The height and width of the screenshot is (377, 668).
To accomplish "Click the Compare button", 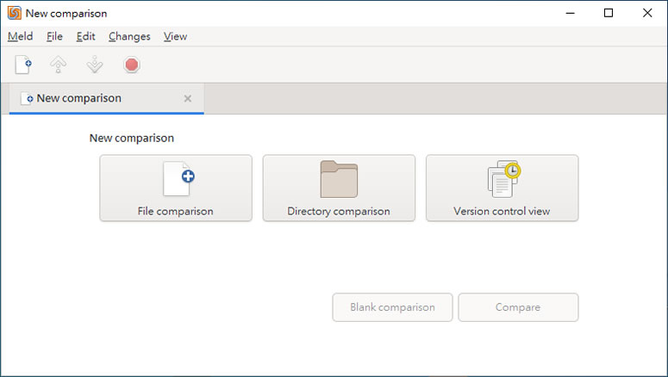I will (519, 307).
